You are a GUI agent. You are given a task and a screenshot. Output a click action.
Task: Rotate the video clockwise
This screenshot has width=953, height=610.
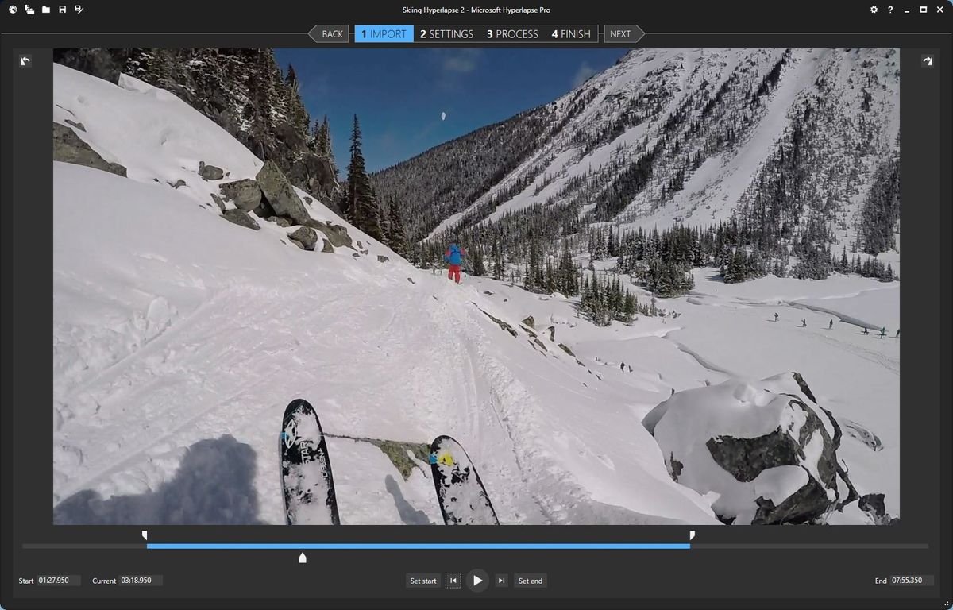(928, 60)
